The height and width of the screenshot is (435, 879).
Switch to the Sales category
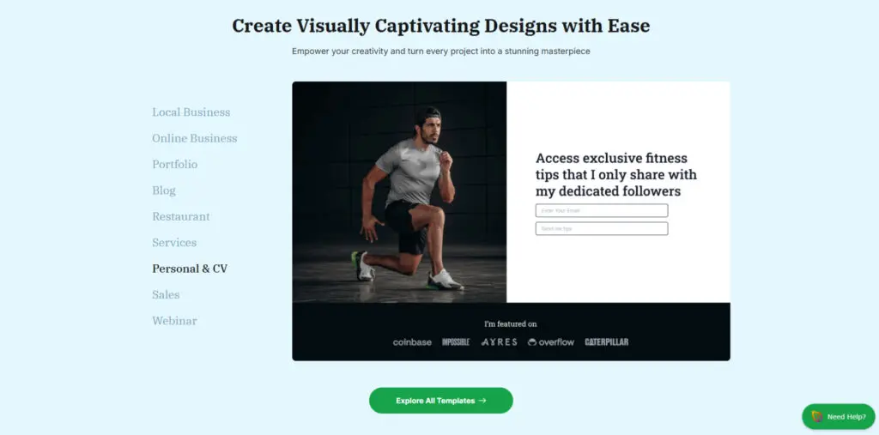click(x=166, y=295)
